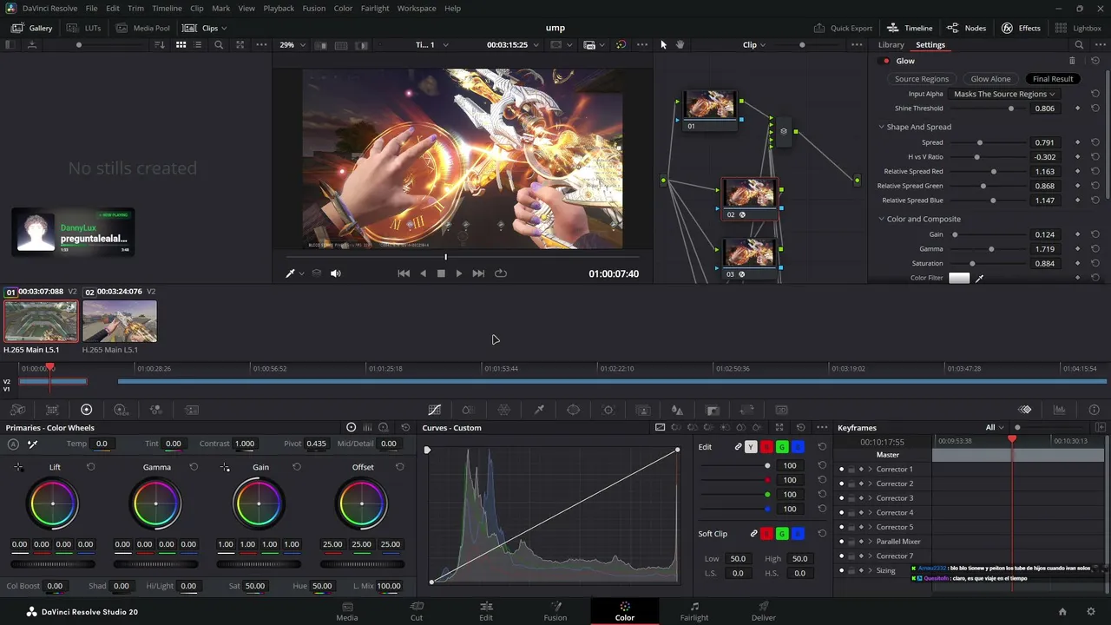Open the Clips dropdown arrow
The width and height of the screenshot is (1111, 625).
[224, 28]
